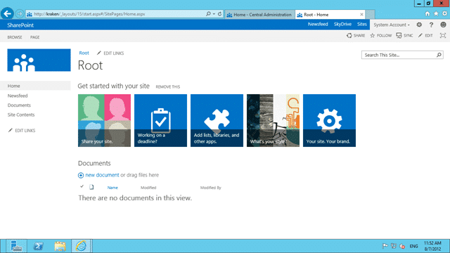The height and width of the screenshot is (253, 450).
Task: Open the Newsfeed link in suite bar
Action: click(x=318, y=24)
